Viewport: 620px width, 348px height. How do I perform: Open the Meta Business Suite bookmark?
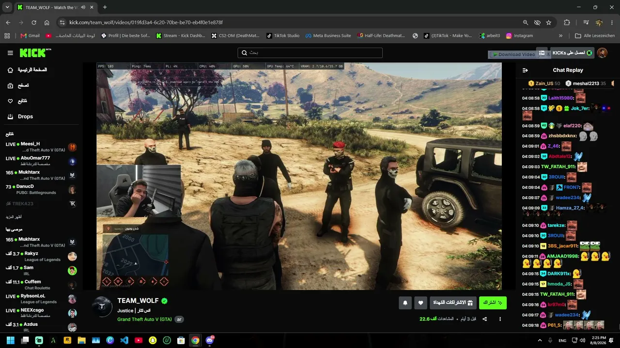pos(328,35)
